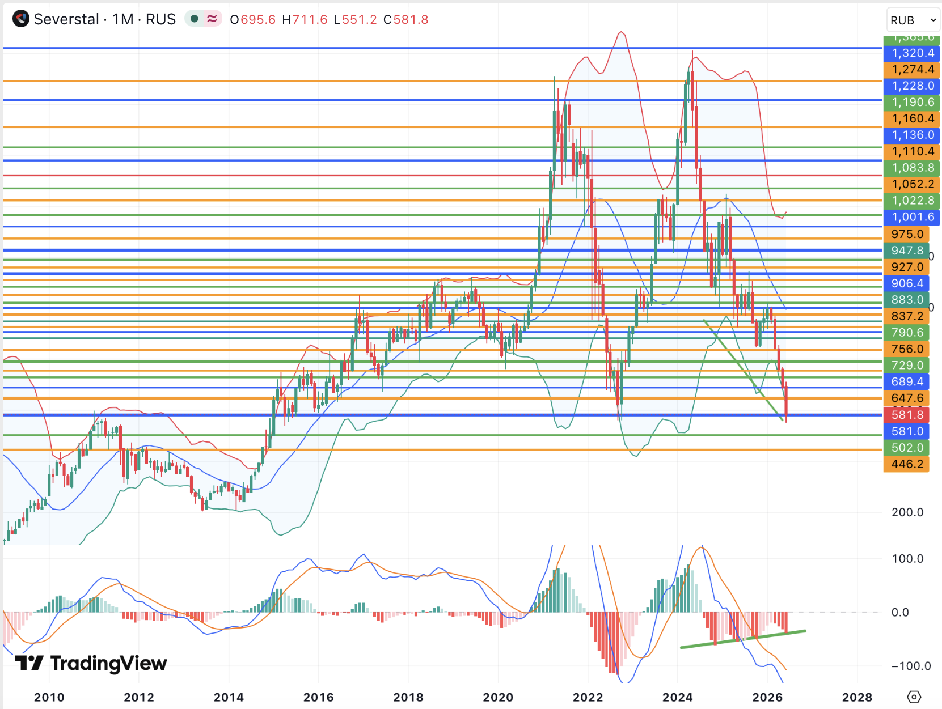Viewport: 942px width, 709px height.
Task: Click the Severstal · 1M · RUS title
Action: [x=105, y=19]
